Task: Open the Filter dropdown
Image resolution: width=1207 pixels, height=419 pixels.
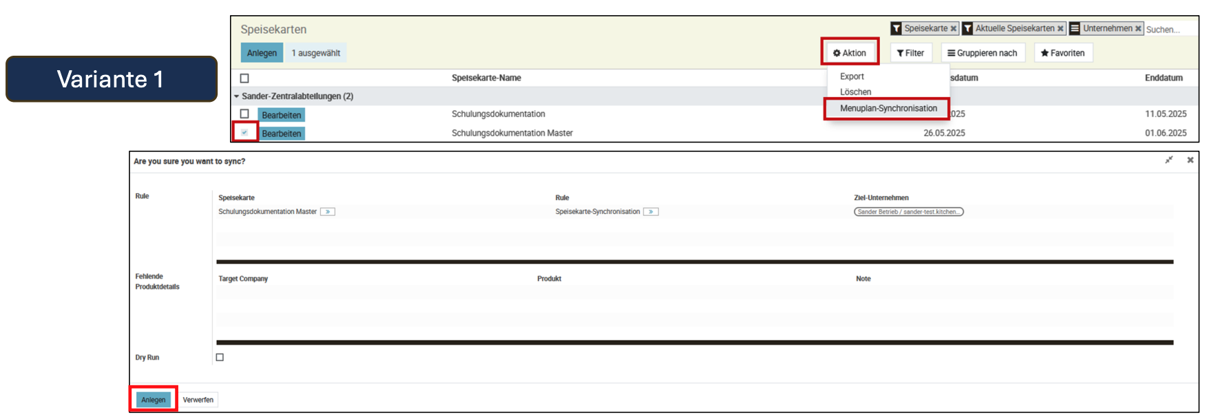Action: click(x=910, y=53)
